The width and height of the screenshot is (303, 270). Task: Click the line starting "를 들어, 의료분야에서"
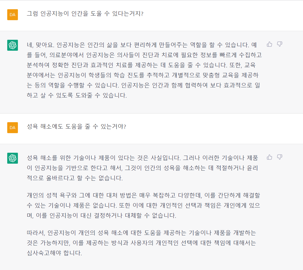(x=144, y=55)
